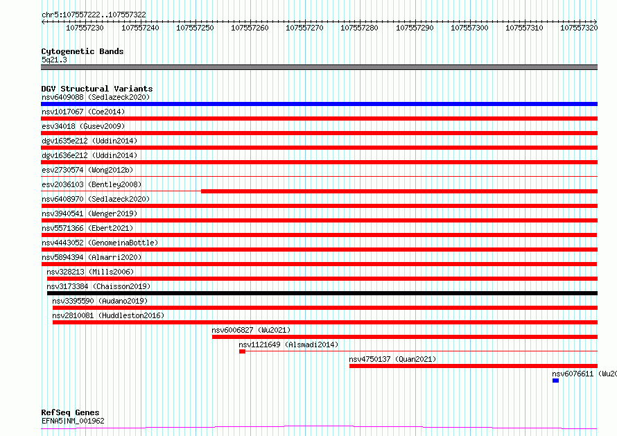The image size is (617, 436).
Task: Click nsv5571366 (Ebert2021) label
Action: click(87, 228)
